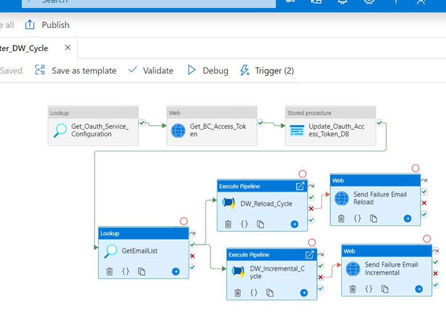This screenshot has height=334, width=446.
Task: Clone the DW_Reload_Cycle activity
Action: (260, 224)
